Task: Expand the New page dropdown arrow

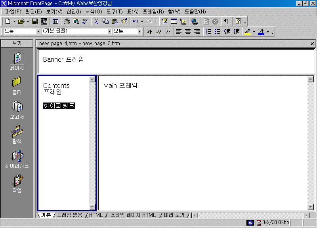Action: coord(14,21)
